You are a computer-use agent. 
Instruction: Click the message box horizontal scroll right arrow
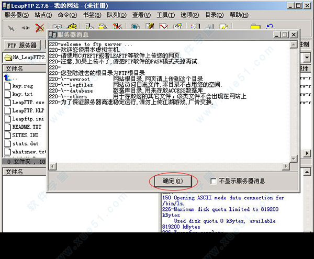tap(286, 166)
